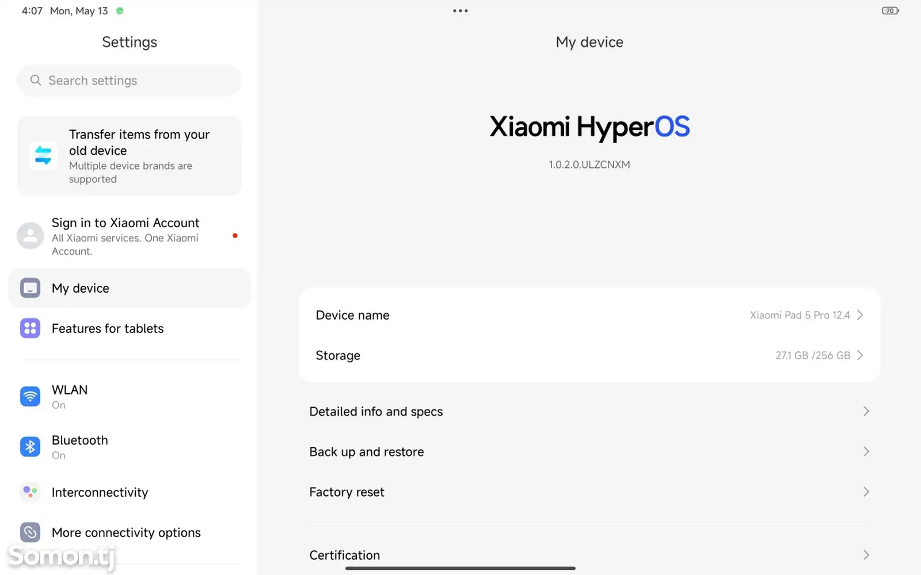Select My device in sidebar
The image size is (921, 575).
tap(130, 288)
